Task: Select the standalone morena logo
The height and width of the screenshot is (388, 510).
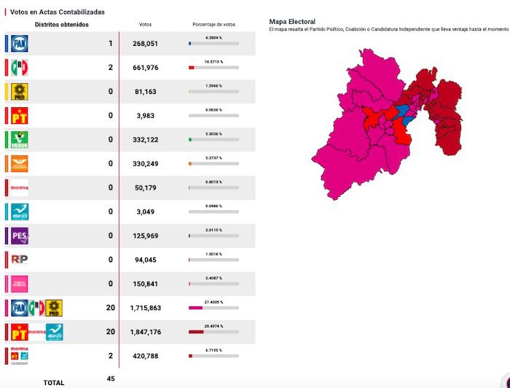Action: pos(20,188)
